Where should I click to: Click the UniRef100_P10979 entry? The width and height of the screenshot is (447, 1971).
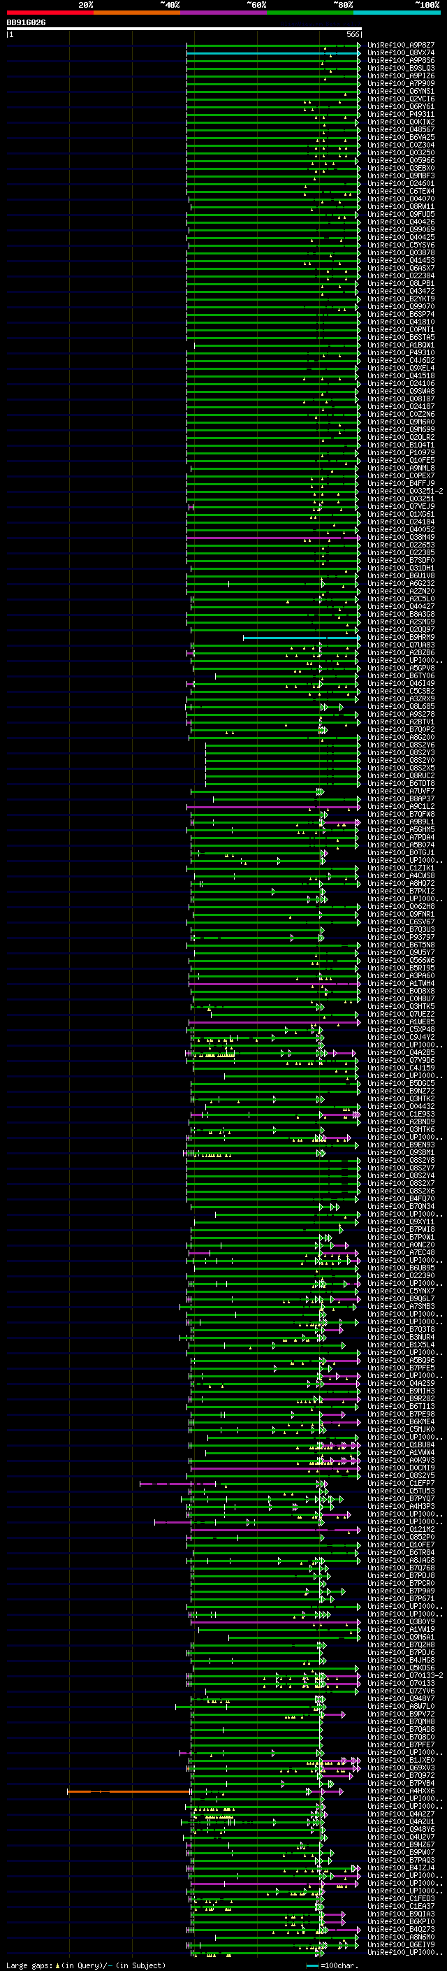(401, 452)
